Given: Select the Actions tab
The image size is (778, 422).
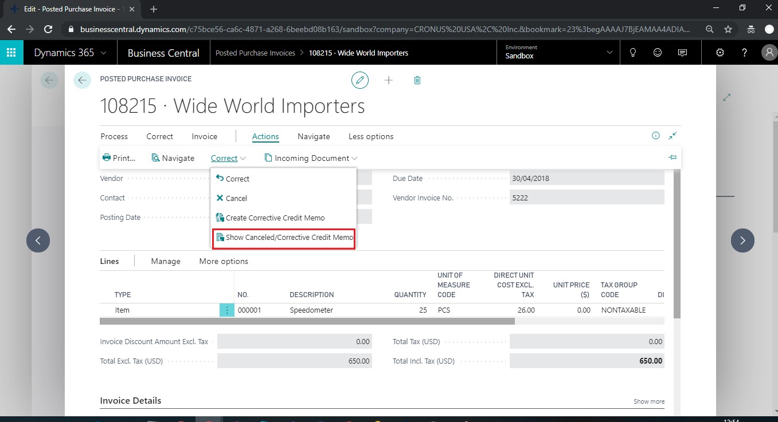Looking at the screenshot, I should (265, 136).
